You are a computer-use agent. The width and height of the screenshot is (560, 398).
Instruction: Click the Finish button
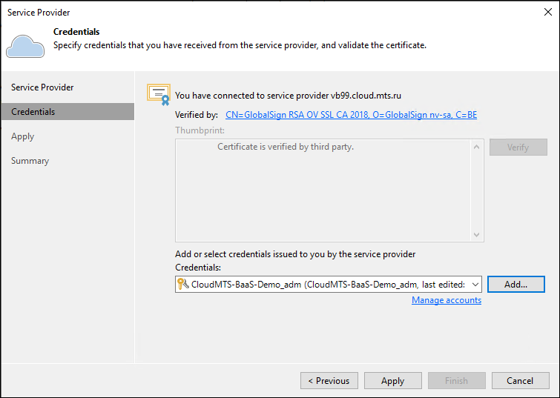click(x=456, y=381)
